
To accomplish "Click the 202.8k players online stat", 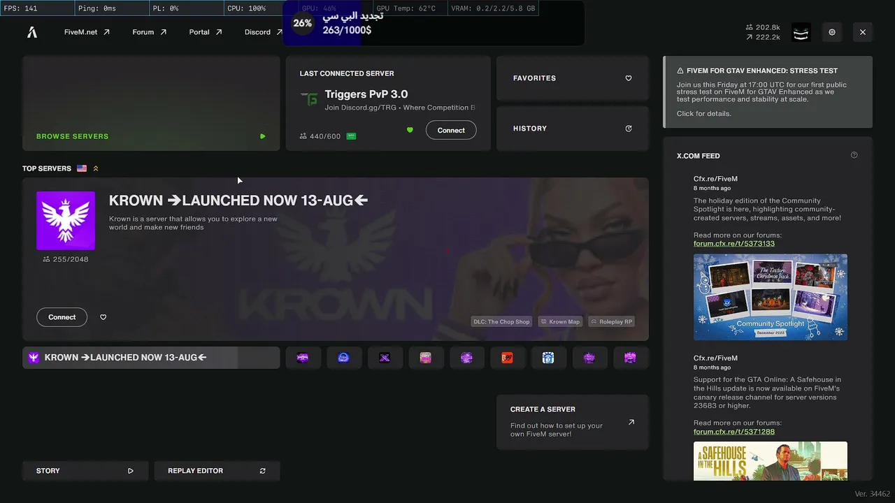I will 764,27.
